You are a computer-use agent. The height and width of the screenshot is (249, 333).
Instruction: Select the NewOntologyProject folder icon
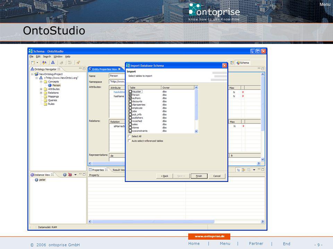[36, 74]
